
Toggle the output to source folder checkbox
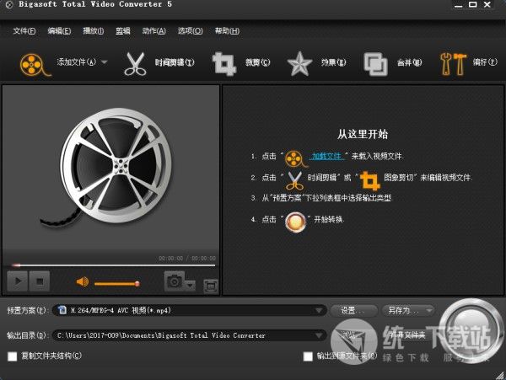(308, 356)
